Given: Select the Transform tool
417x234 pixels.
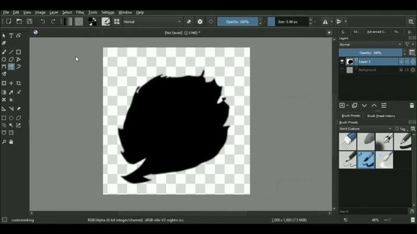Looking at the screenshot, I should (4, 83).
